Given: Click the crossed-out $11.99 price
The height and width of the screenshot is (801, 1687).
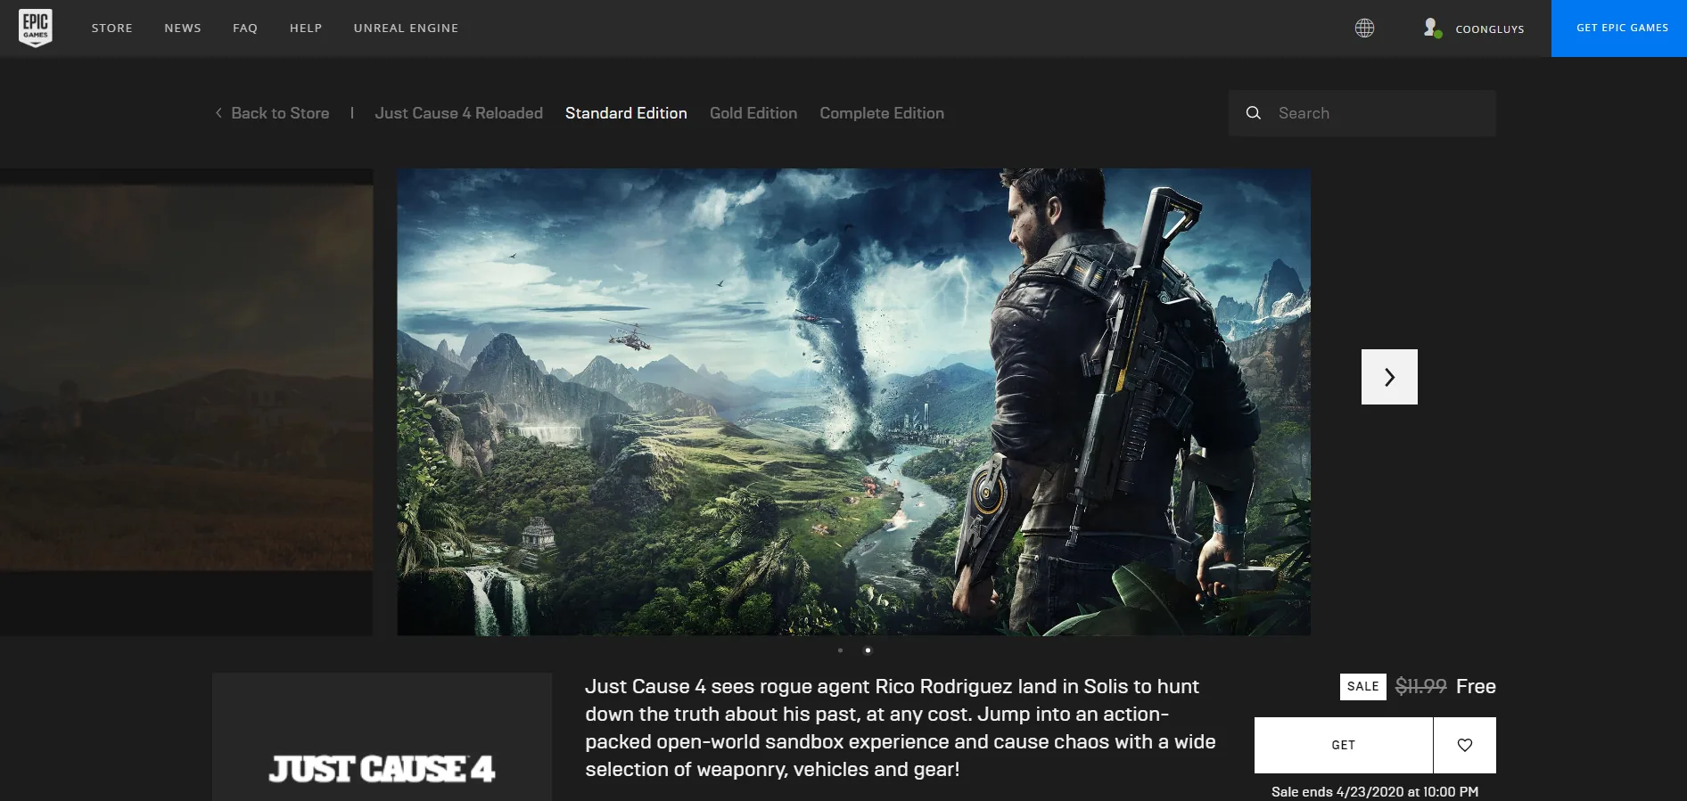Looking at the screenshot, I should click(x=1421, y=686).
